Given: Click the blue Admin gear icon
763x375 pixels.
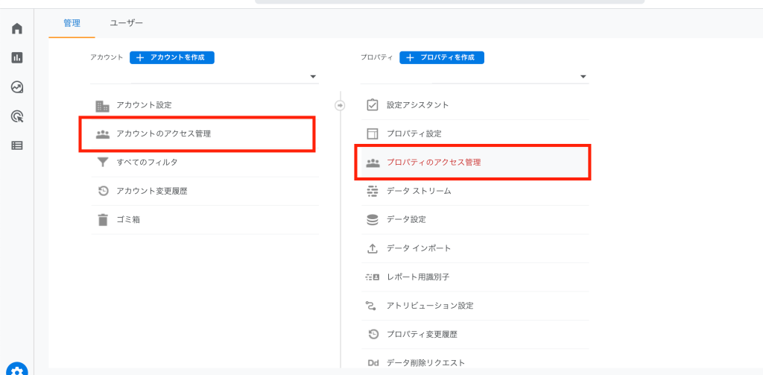Looking at the screenshot, I should coord(17,369).
